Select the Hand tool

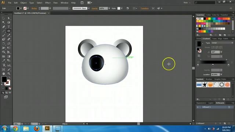coord(4,74)
